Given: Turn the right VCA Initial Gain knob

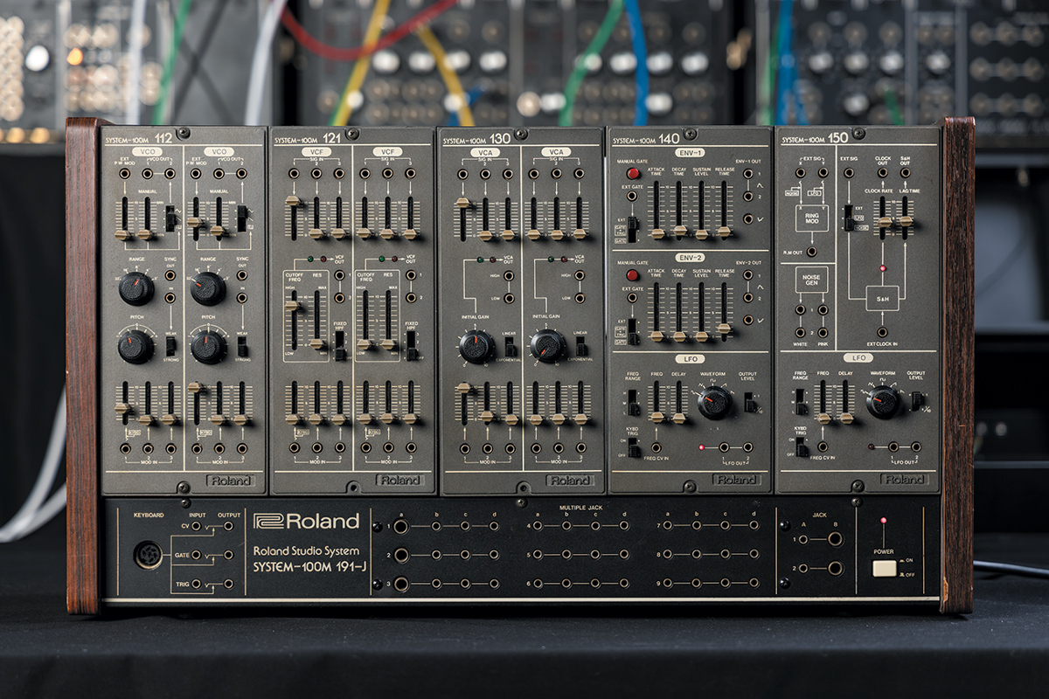Looking at the screenshot, I should (548, 347).
